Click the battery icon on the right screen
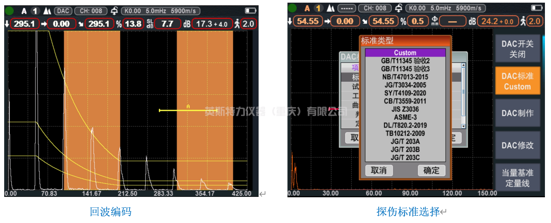 pos(537,8)
